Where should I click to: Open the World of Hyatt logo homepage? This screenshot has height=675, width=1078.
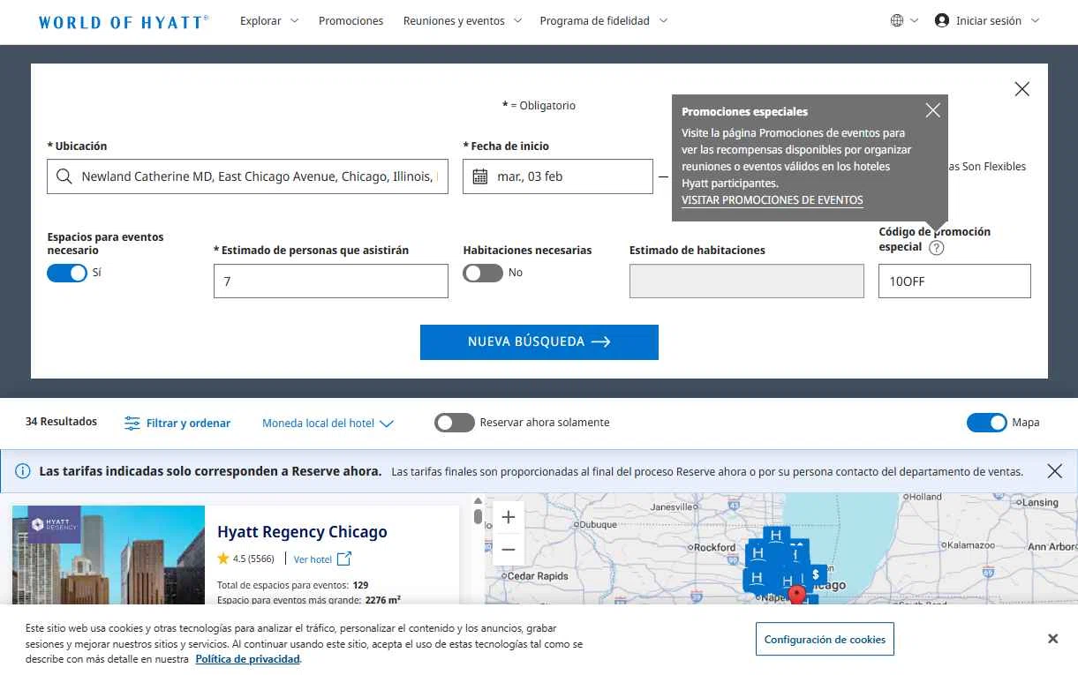point(124,21)
